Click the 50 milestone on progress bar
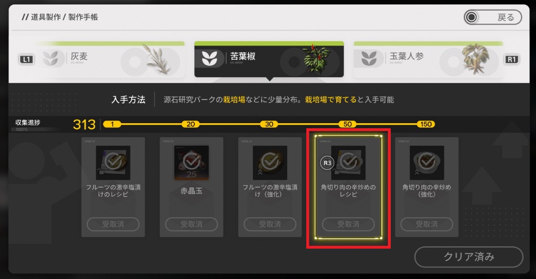This screenshot has height=279, width=536. (347, 124)
